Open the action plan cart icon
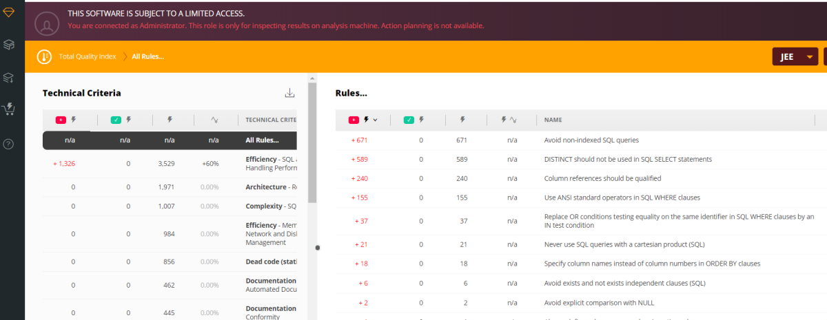 point(9,109)
